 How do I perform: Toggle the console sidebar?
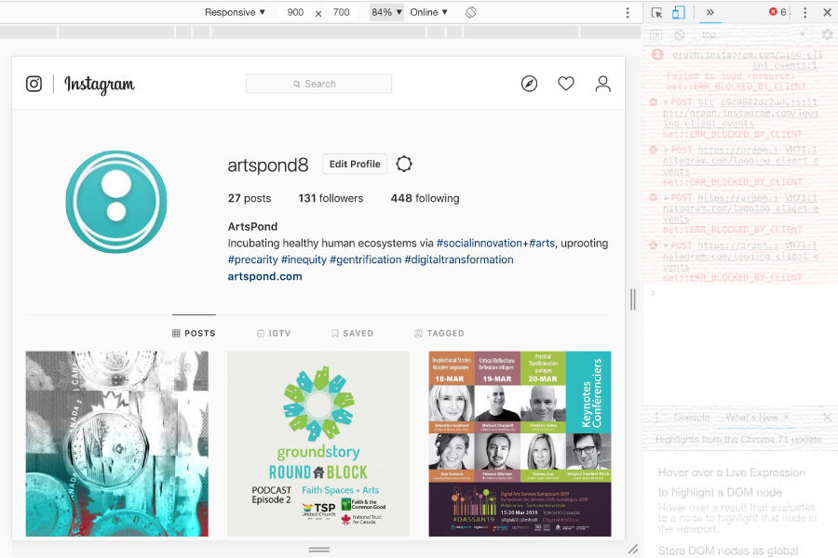[x=656, y=34]
